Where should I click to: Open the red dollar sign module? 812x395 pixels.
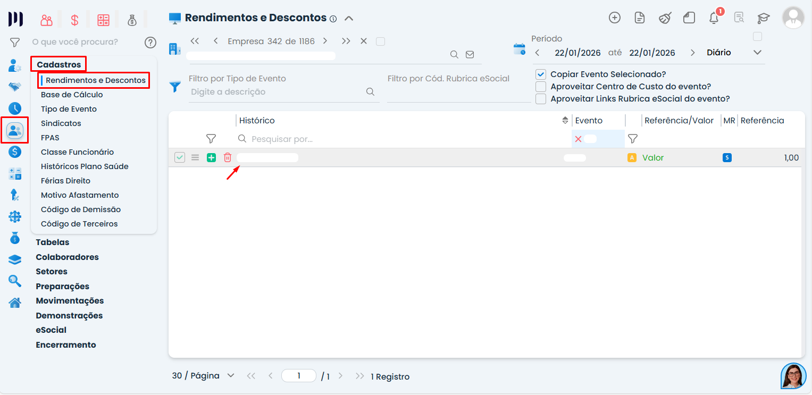tap(74, 20)
